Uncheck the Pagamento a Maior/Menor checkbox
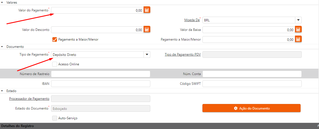This screenshot has height=129, width=319. click(x=55, y=39)
